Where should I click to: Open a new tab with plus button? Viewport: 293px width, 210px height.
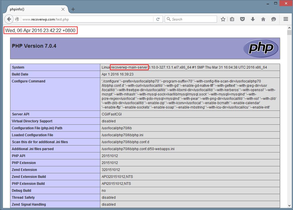pos(73,9)
